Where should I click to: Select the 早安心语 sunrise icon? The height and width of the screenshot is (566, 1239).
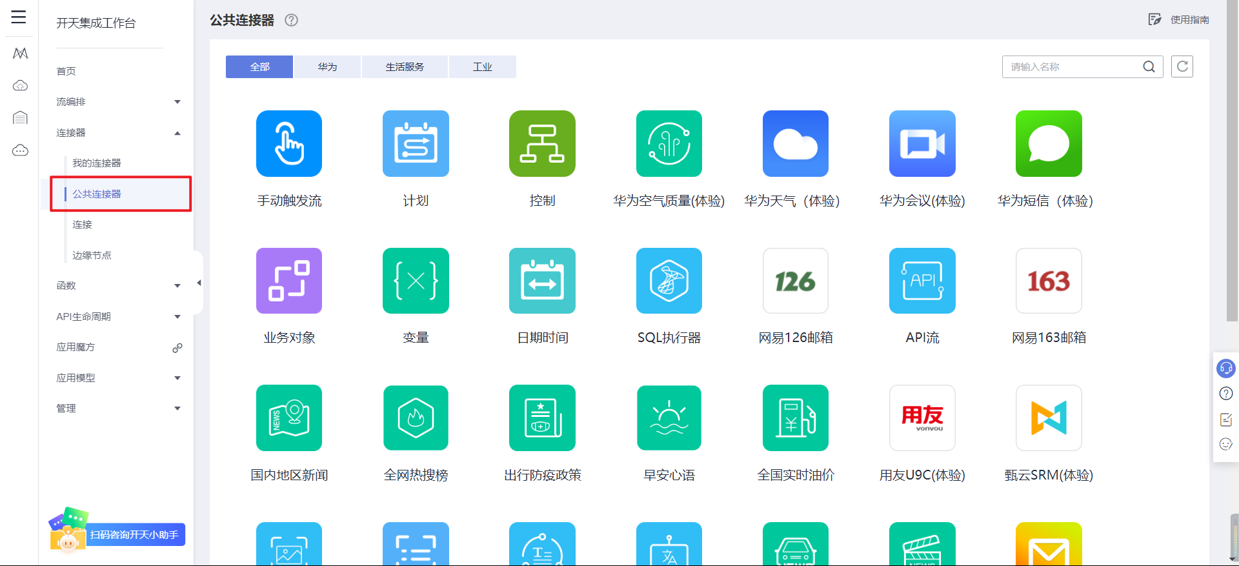pyautogui.click(x=669, y=418)
